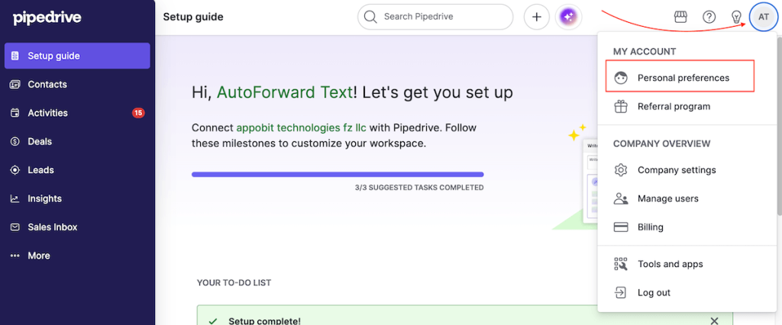Open the AI sparkle assistant button

click(x=568, y=17)
